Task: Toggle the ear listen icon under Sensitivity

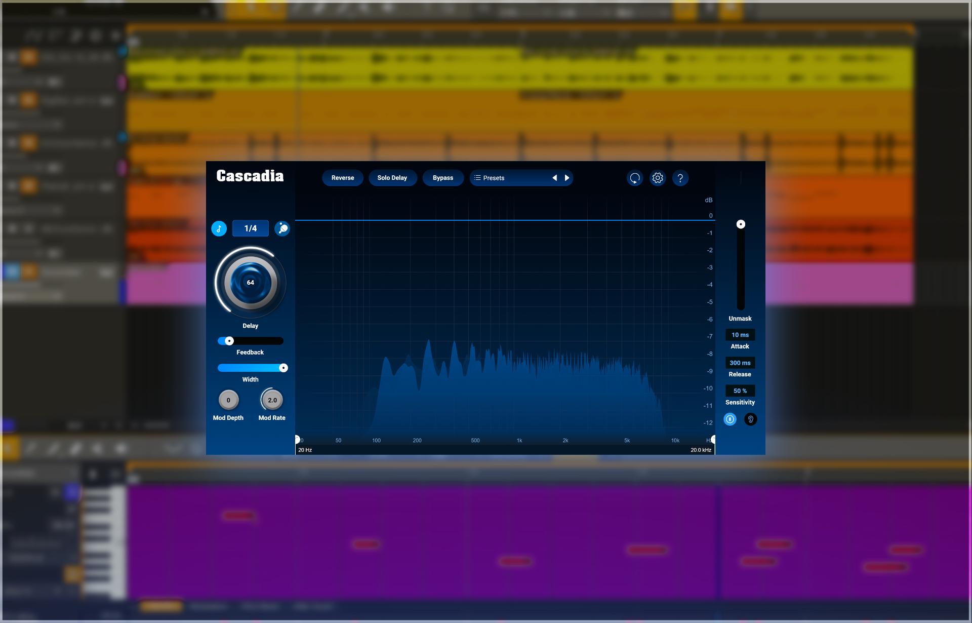Action: (x=750, y=419)
